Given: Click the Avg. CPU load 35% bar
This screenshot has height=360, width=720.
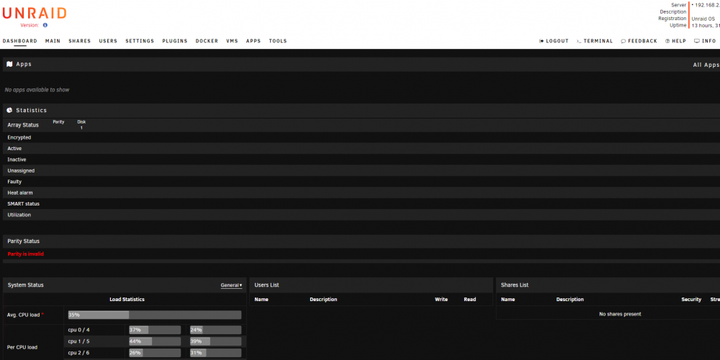Looking at the screenshot, I should (x=155, y=315).
